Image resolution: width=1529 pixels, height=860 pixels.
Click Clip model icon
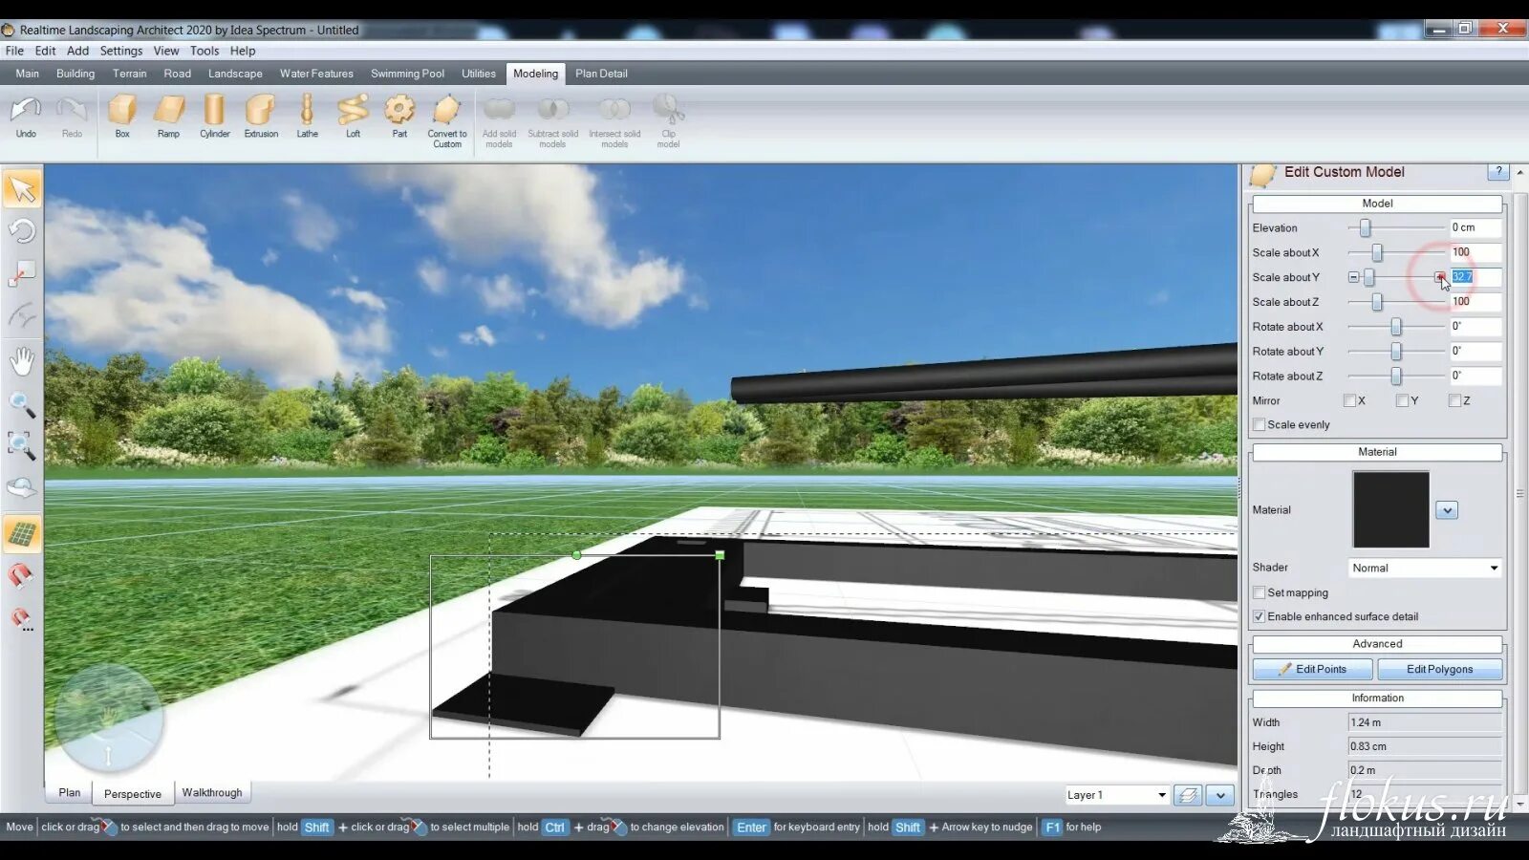[x=668, y=111]
